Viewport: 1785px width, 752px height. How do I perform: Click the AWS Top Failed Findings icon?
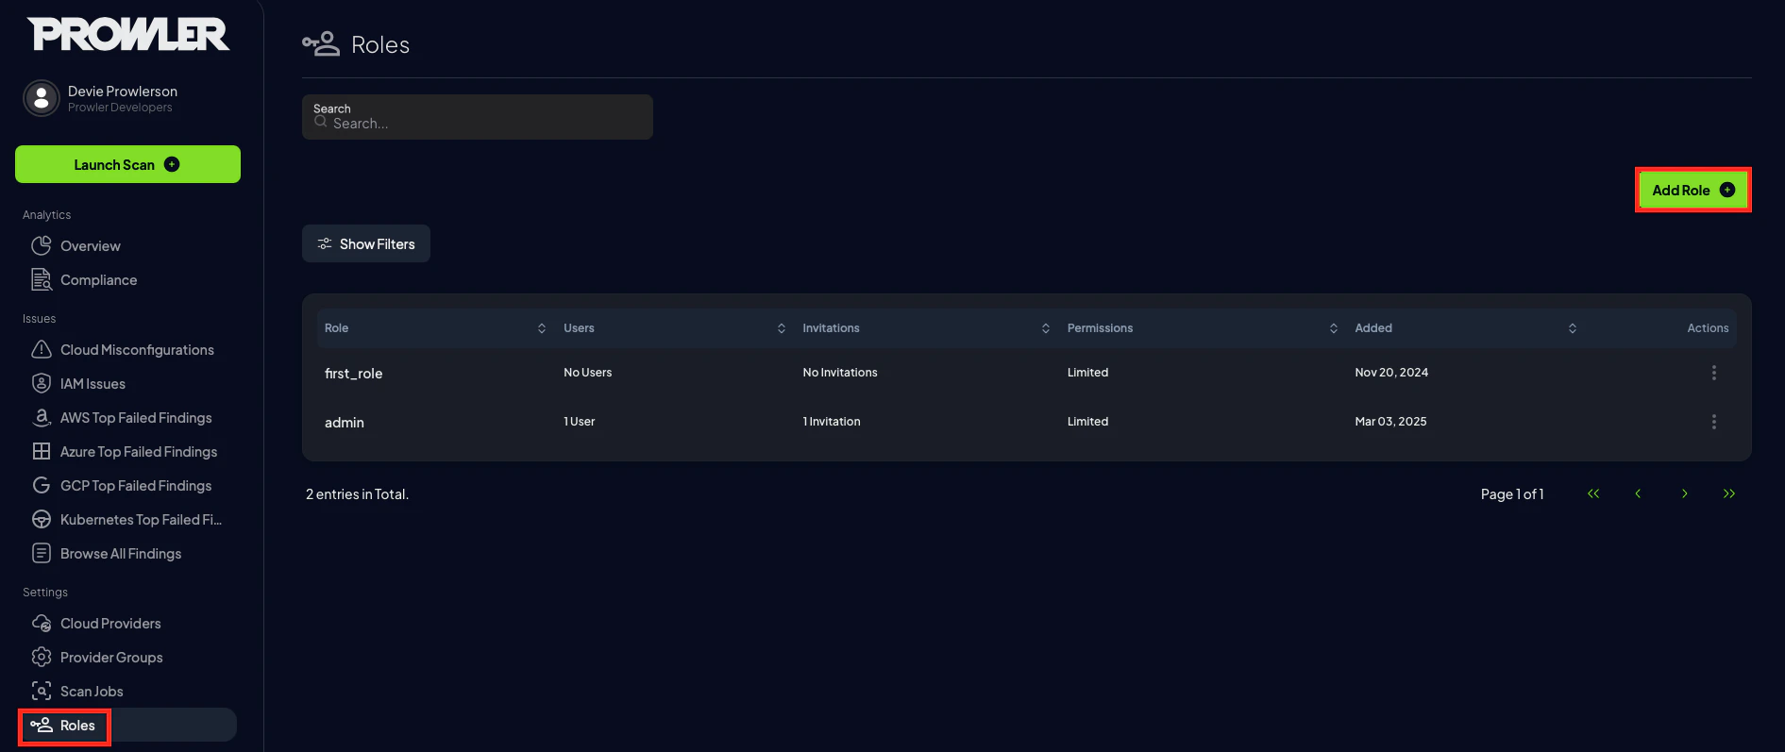(42, 417)
